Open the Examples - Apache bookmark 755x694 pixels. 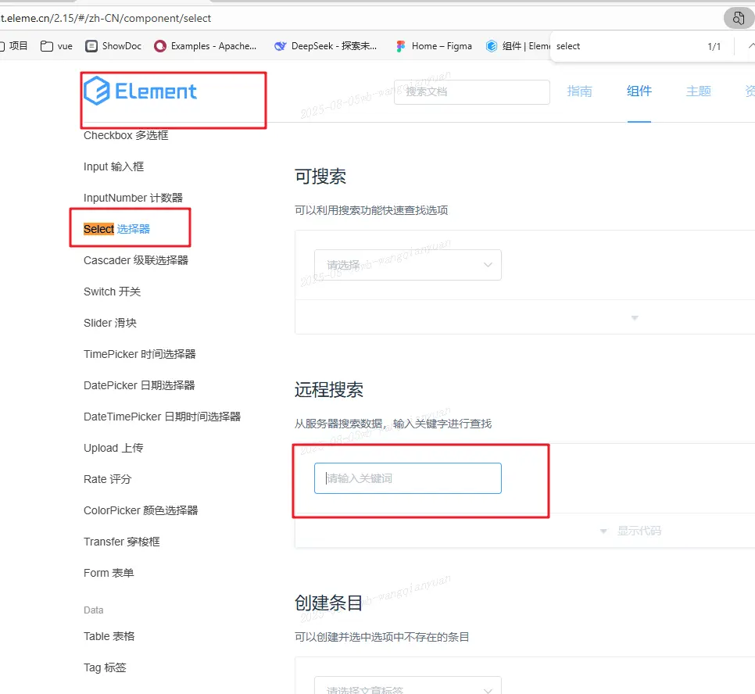206,46
